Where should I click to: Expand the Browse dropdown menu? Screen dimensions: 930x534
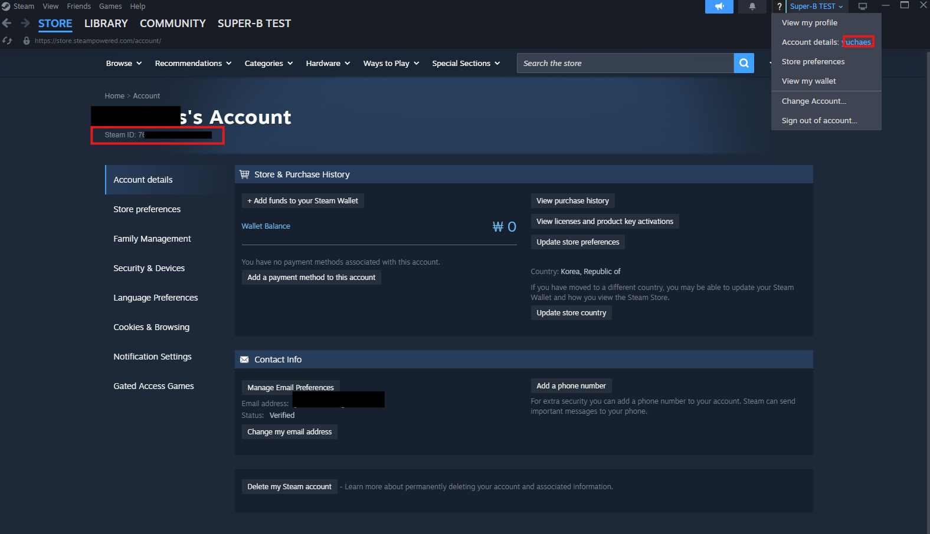[x=124, y=64]
